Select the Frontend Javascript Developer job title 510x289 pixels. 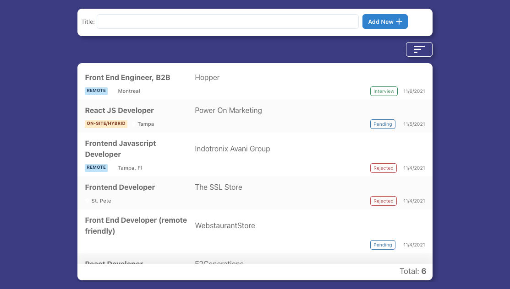pyautogui.click(x=121, y=149)
